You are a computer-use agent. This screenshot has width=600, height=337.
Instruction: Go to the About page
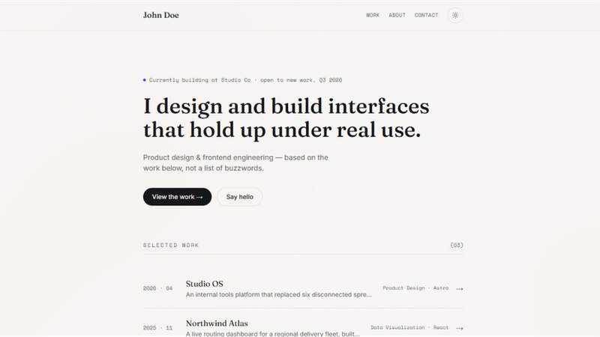click(397, 15)
